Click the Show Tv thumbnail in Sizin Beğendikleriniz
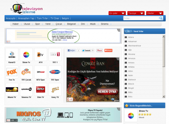 tap(131, 116)
